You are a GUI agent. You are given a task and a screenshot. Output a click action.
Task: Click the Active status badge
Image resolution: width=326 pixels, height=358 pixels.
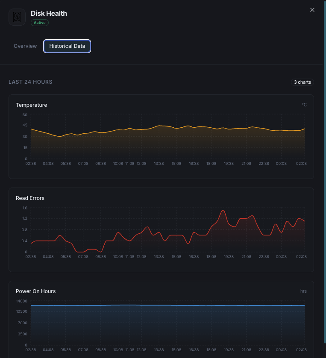pyautogui.click(x=40, y=23)
